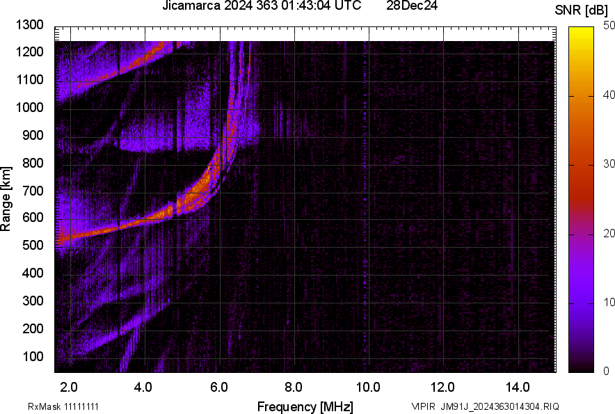This screenshot has width=615, height=414.
Task: Click the RxMask 11111111 text
Action: (63, 406)
